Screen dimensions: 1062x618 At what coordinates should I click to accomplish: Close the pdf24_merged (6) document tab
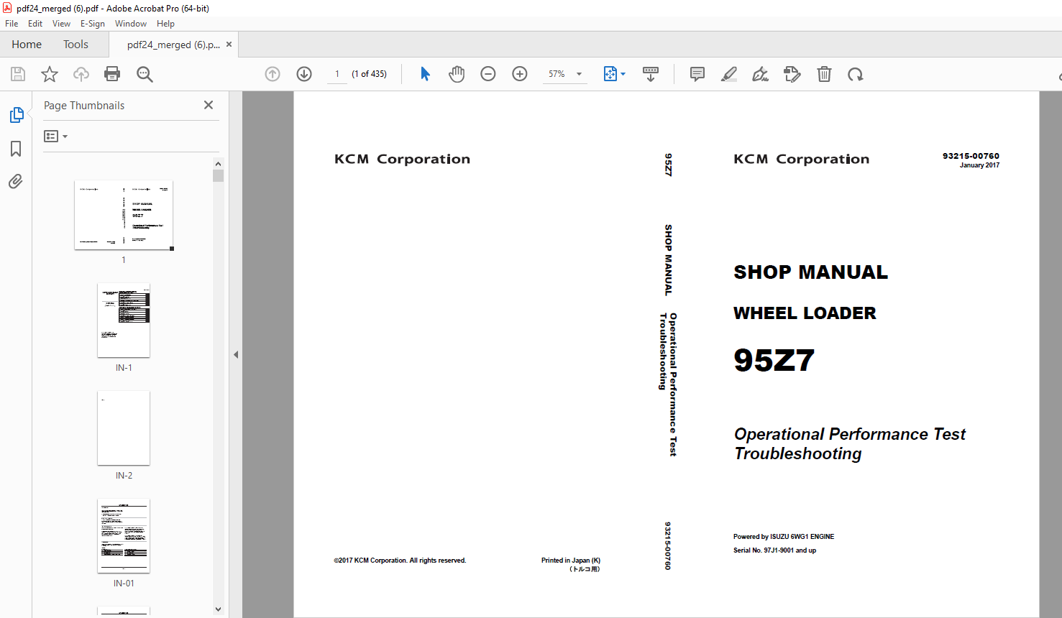coord(229,45)
